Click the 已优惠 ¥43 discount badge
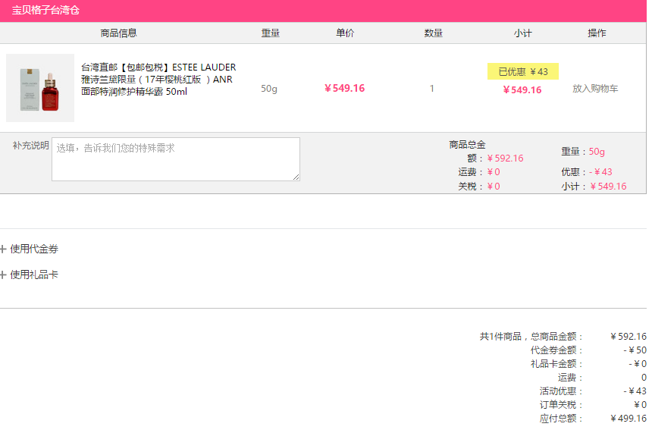 [x=523, y=71]
